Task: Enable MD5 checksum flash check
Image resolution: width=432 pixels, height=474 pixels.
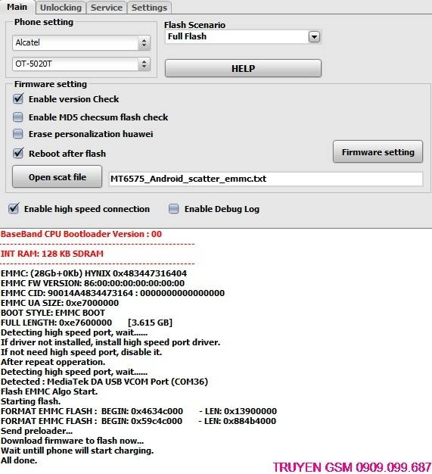Action: (x=18, y=117)
